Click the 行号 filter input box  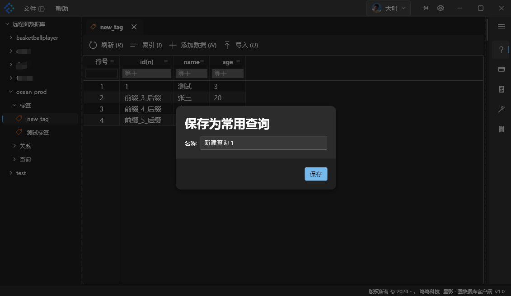pos(101,74)
